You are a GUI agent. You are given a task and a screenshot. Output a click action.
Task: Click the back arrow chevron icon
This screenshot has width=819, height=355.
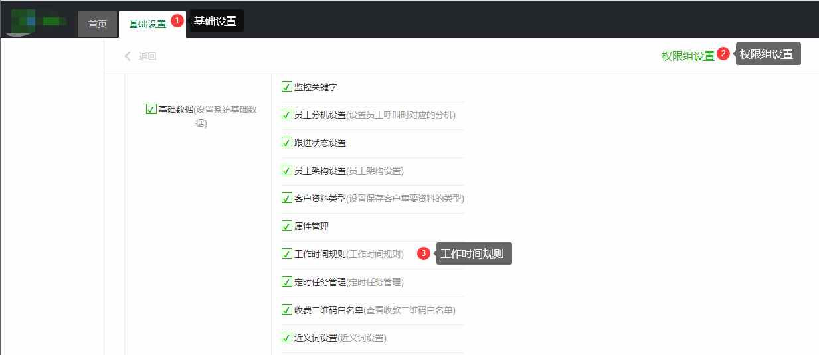click(128, 56)
